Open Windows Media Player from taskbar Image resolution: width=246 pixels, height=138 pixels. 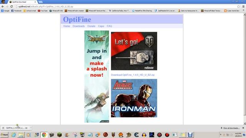28,135
